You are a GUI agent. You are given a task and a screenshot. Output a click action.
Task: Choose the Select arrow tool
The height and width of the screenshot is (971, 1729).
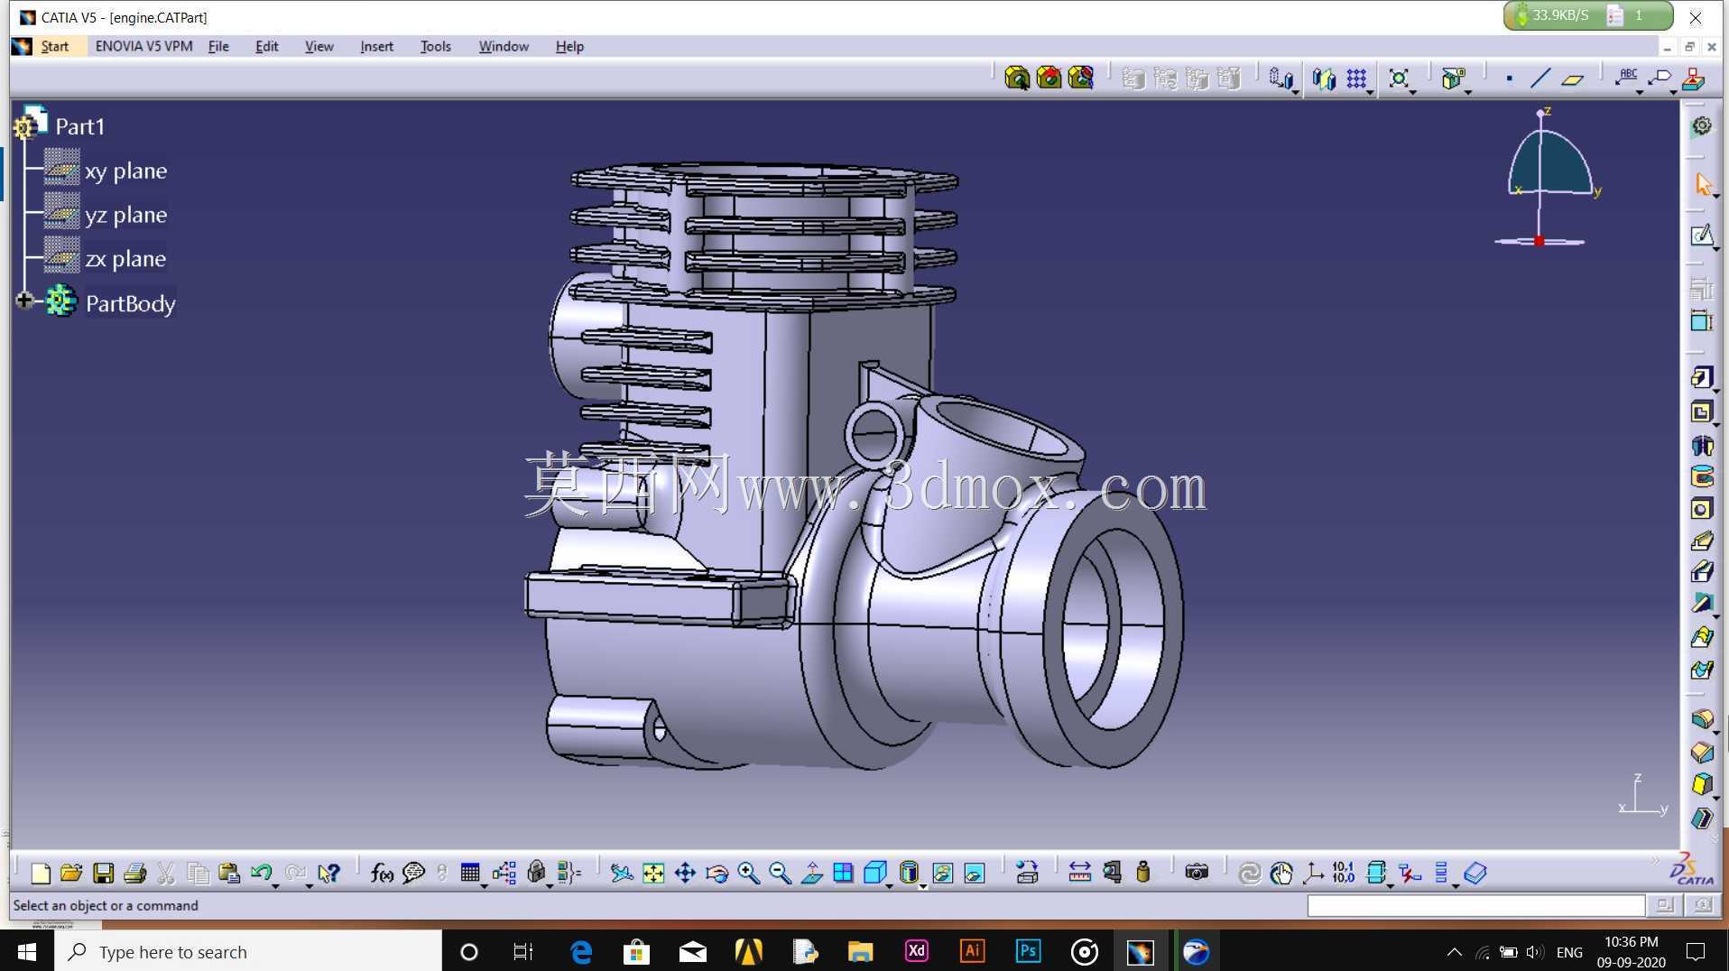coord(1702,184)
